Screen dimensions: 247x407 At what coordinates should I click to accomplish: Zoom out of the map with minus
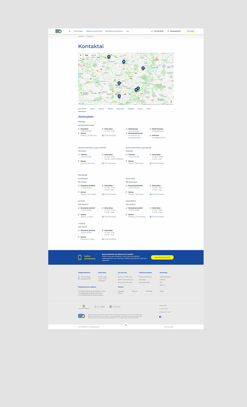[81, 58]
